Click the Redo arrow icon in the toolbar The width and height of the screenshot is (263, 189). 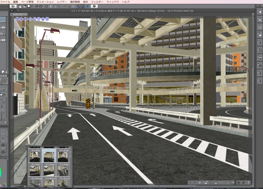(41, 6)
